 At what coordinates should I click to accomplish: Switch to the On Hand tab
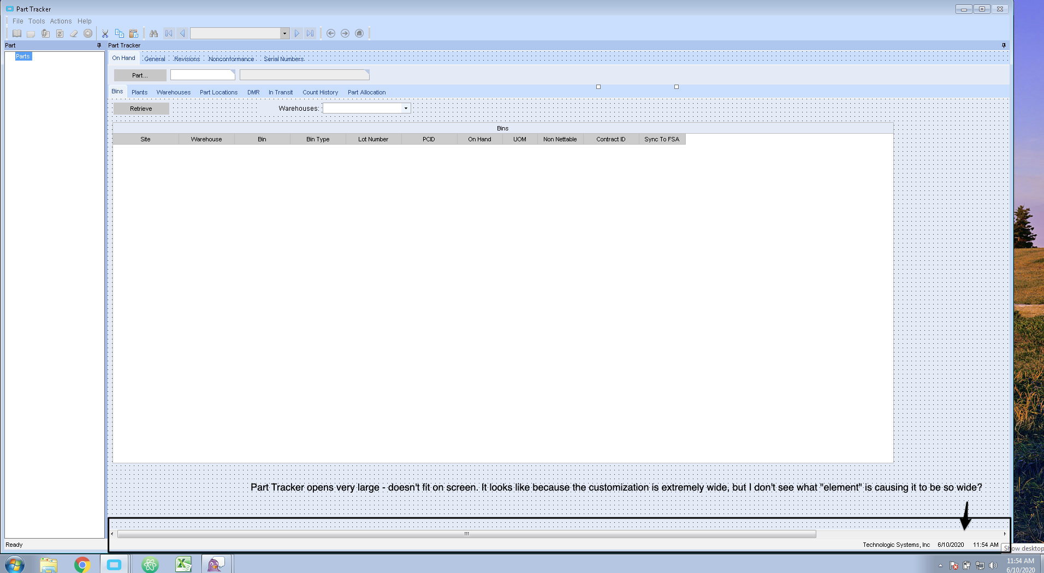123,58
